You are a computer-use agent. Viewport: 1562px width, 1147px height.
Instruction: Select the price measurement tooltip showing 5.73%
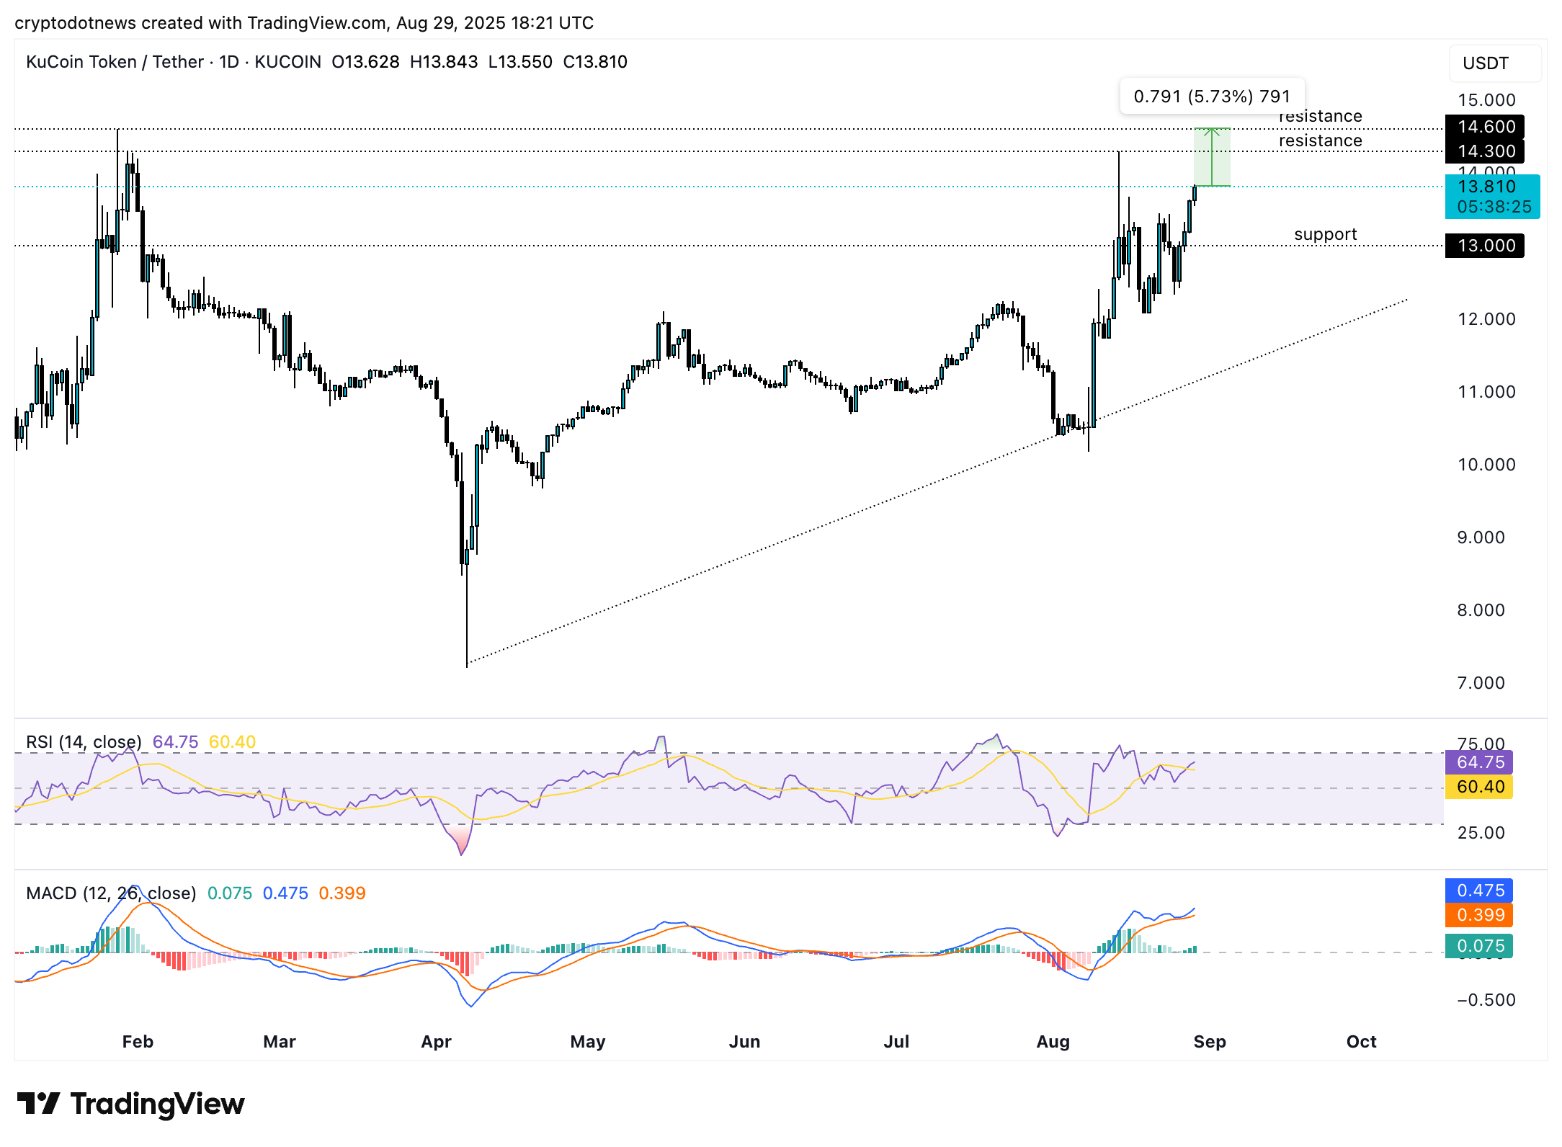1212,95
